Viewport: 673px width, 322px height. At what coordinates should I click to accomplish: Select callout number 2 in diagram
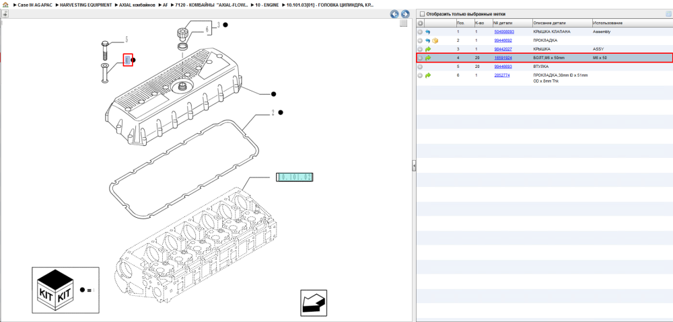coord(273,113)
